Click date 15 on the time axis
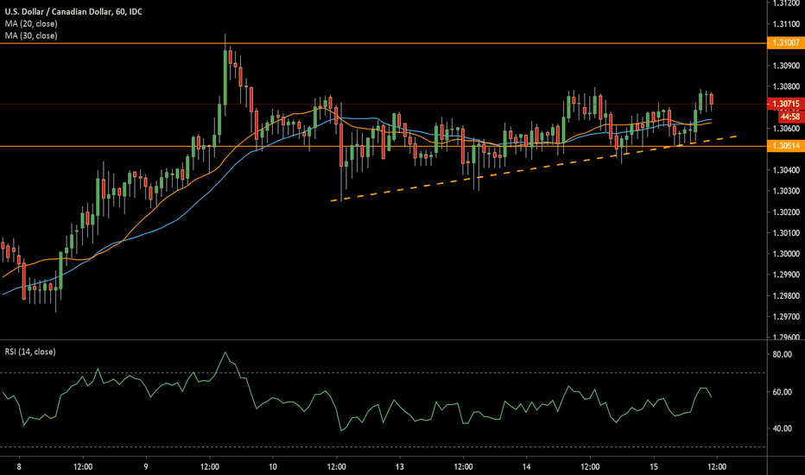 653,465
